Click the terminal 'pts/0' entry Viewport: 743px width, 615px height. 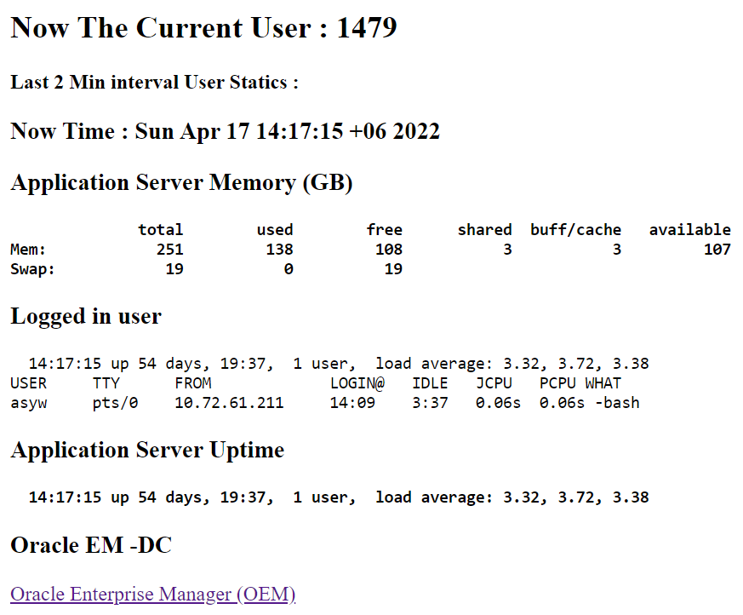pyautogui.click(x=115, y=403)
